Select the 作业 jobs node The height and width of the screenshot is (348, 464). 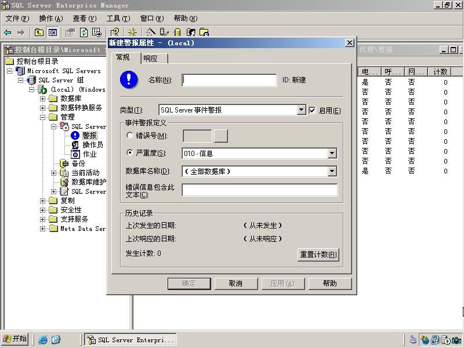coord(89,154)
